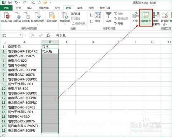Screen dimensions: 172x137
Task: Click cell with 蒸汽电熨斗G-896STJ
Action: click(24, 126)
